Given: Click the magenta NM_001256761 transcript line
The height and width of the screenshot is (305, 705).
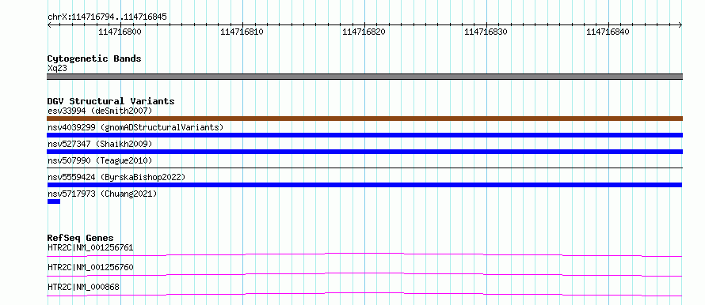Looking at the screenshot, I should [364, 254].
